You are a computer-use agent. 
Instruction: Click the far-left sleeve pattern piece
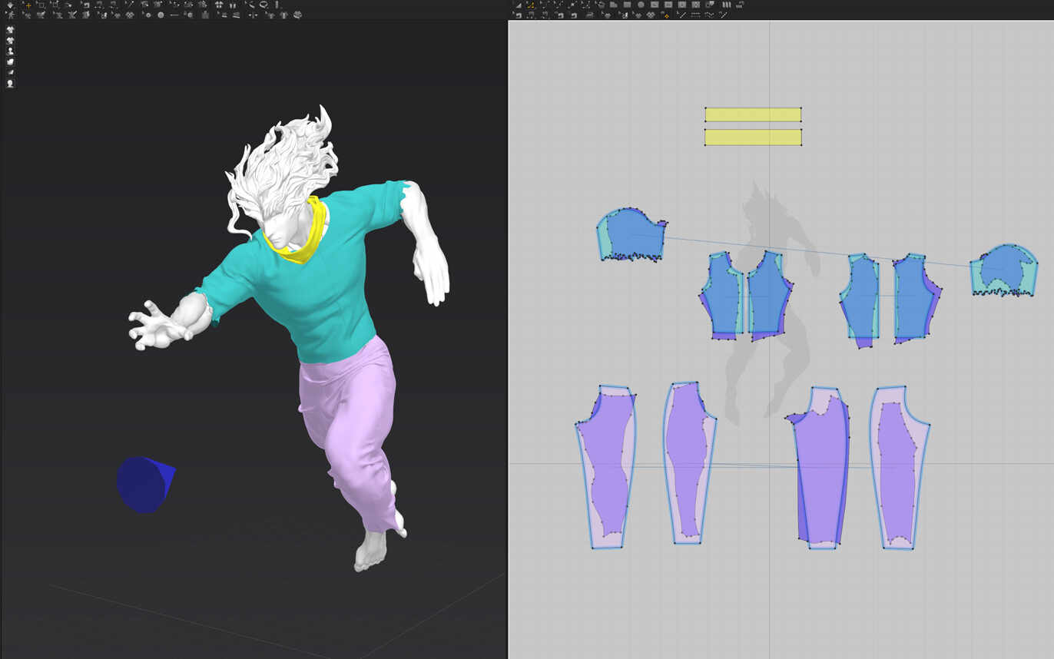631,235
